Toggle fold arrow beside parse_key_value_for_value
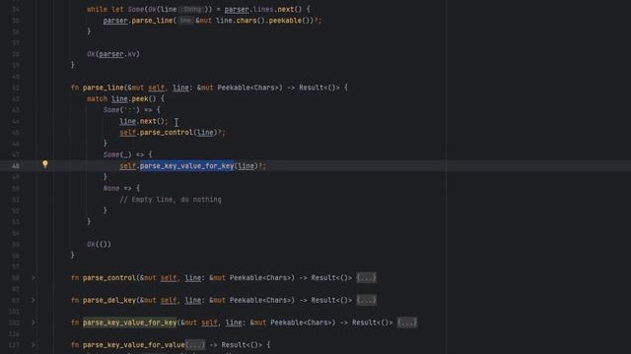 click(34, 345)
